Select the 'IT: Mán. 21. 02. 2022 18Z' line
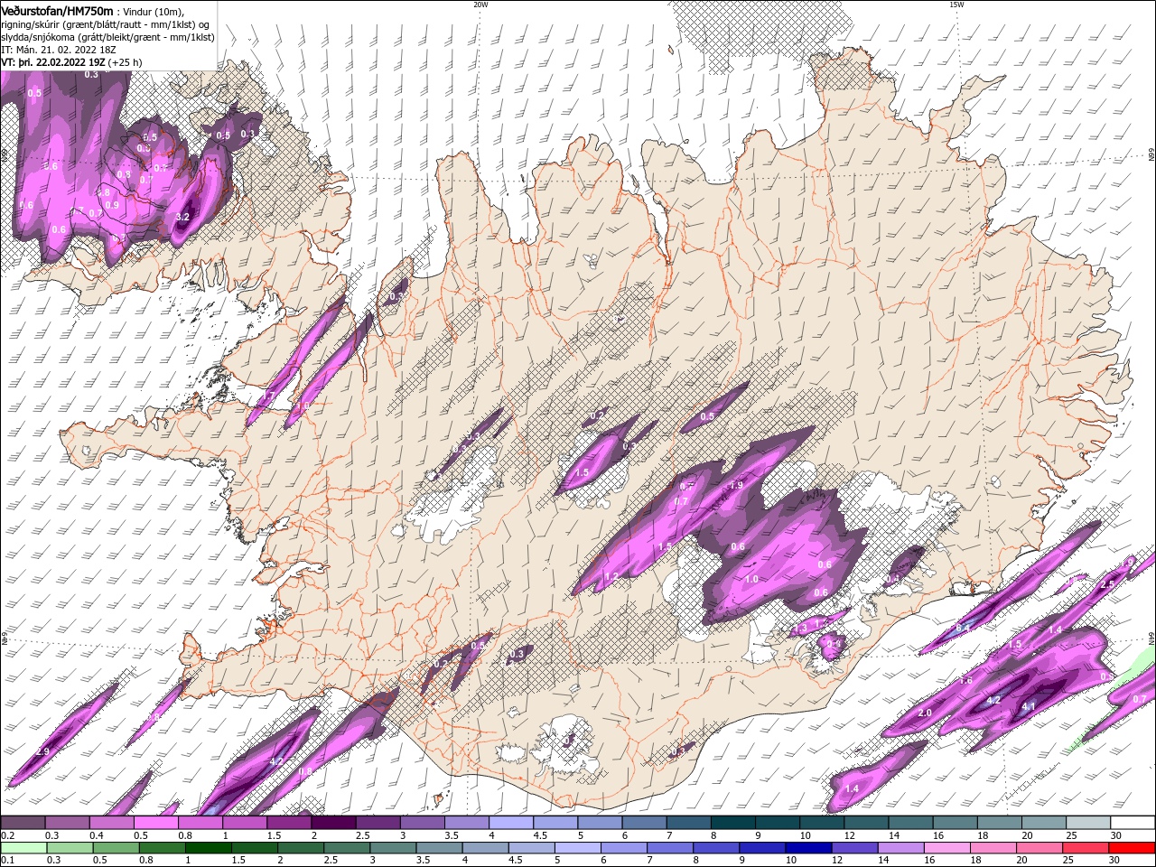The image size is (1156, 867). coord(60,50)
